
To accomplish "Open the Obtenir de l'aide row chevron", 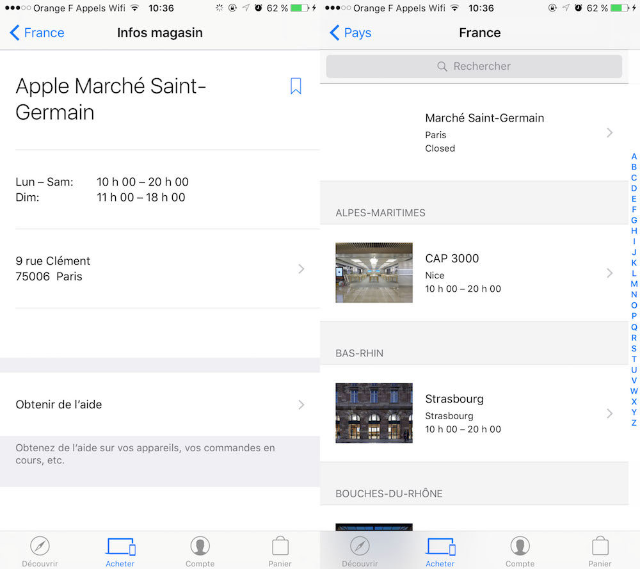I will coord(301,405).
